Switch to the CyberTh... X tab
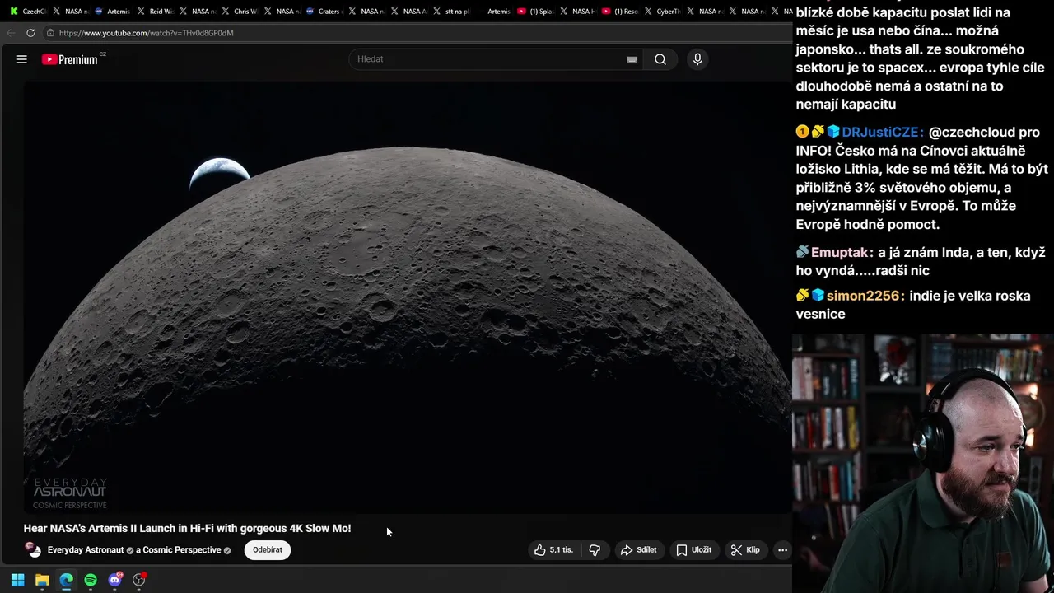Screen dimensions: 1054x593 tap(662, 12)
